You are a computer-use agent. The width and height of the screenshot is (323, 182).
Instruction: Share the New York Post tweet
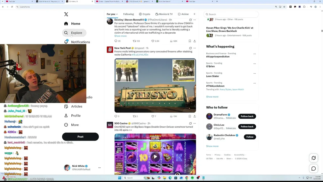pyautogui.click(x=195, y=116)
